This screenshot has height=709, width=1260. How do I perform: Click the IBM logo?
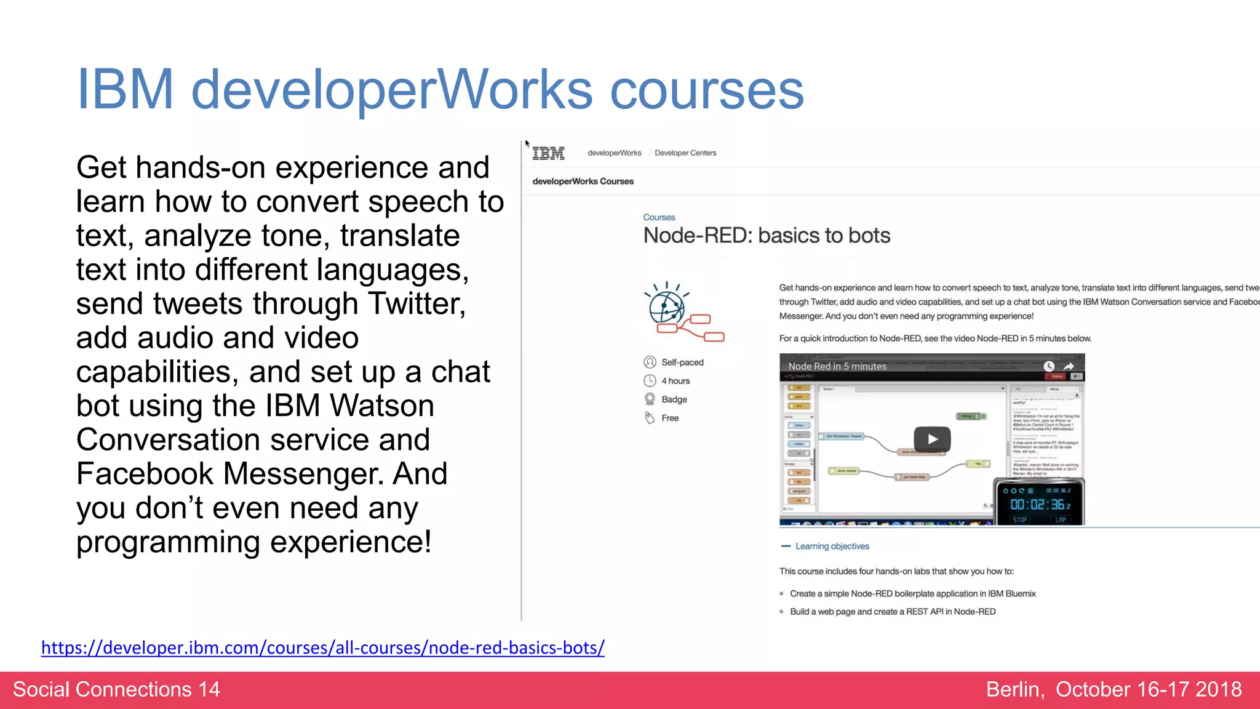click(548, 153)
